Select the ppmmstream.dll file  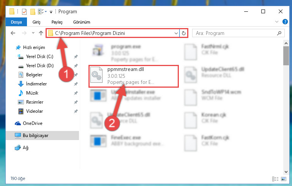133,76
